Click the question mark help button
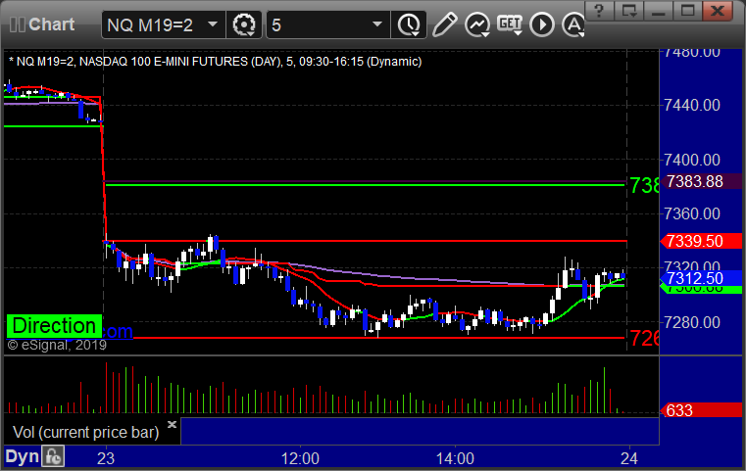This screenshot has height=471, width=746. (x=599, y=10)
